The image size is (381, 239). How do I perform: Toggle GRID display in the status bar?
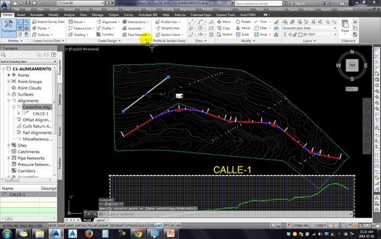coord(70,226)
